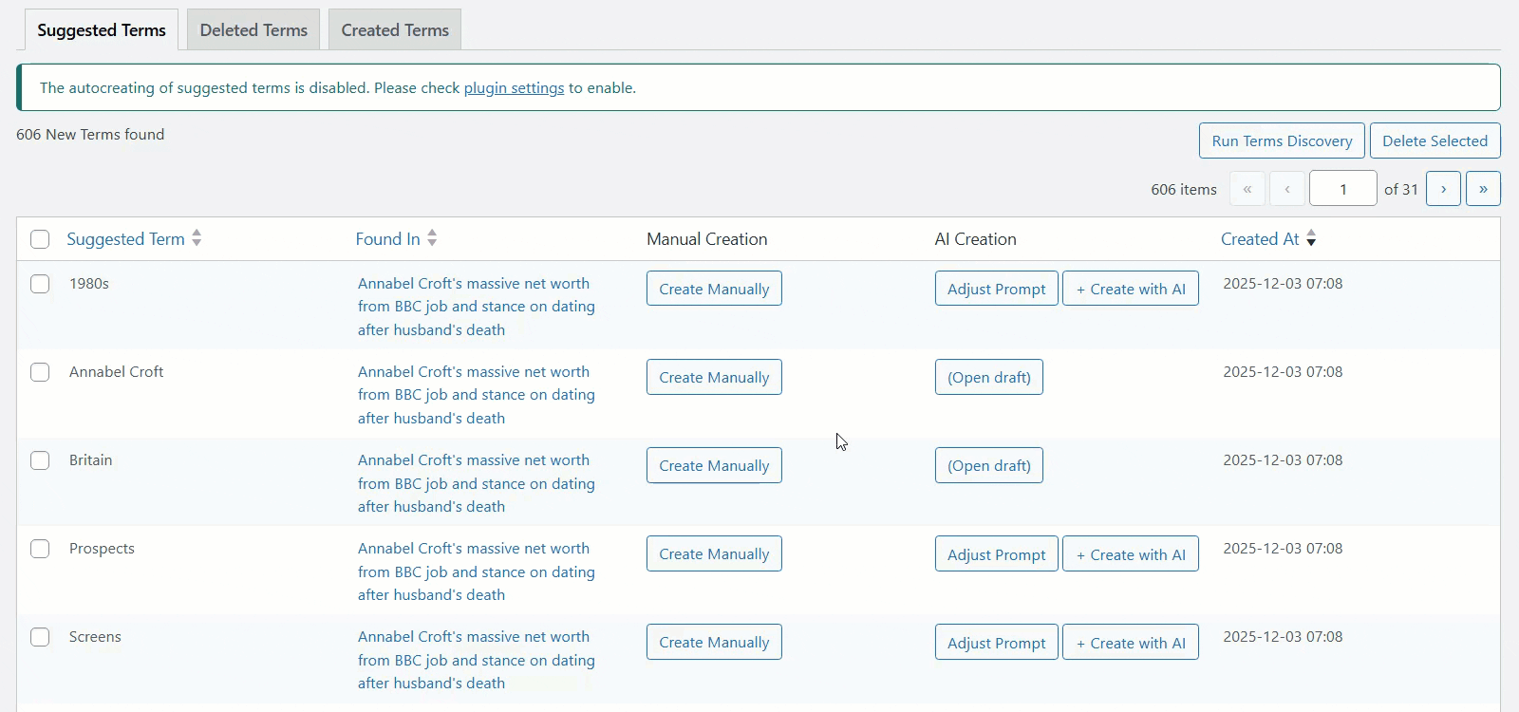
Task: Select the Britain term checkbox
Action: click(40, 460)
